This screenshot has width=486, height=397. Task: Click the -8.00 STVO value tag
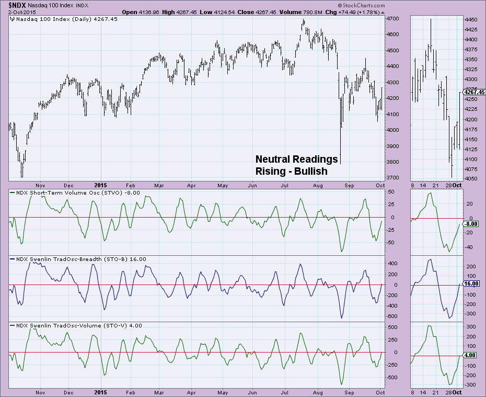[470, 224]
